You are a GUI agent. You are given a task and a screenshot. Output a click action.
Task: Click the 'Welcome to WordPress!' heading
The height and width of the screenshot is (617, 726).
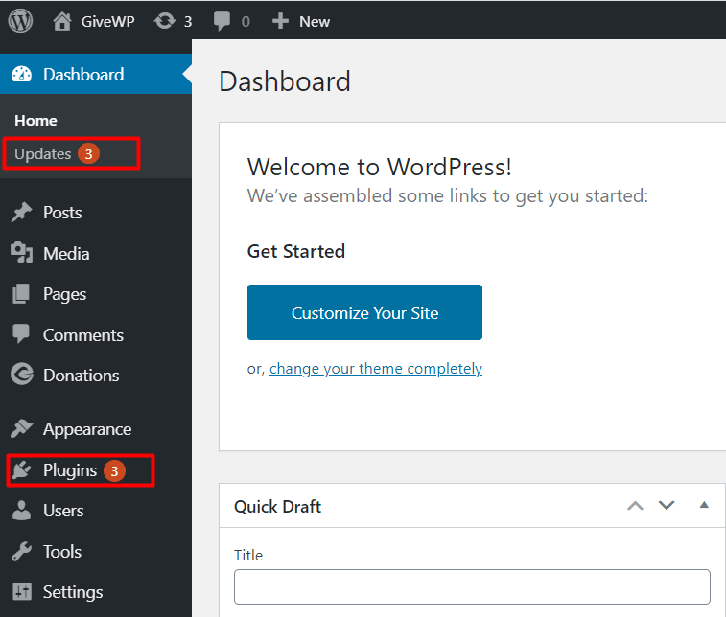pyautogui.click(x=380, y=167)
